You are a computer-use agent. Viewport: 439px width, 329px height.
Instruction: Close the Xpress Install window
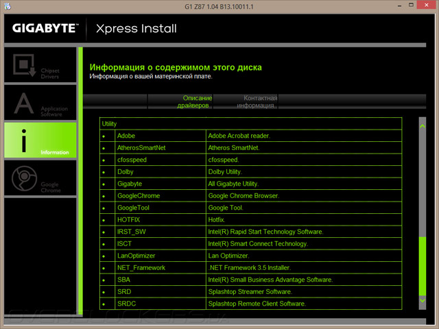[x=427, y=5]
